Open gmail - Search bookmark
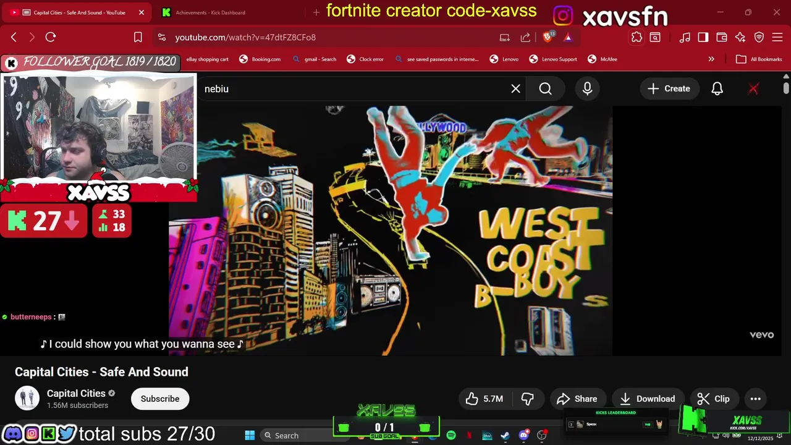 pyautogui.click(x=315, y=59)
